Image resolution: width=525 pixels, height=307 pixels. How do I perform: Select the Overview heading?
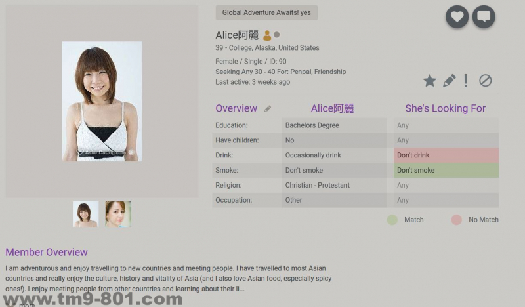pyautogui.click(x=236, y=108)
